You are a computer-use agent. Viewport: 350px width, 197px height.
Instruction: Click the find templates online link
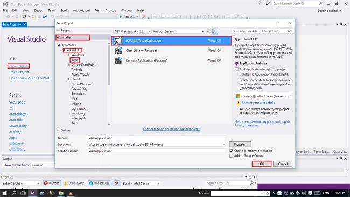point(171,129)
